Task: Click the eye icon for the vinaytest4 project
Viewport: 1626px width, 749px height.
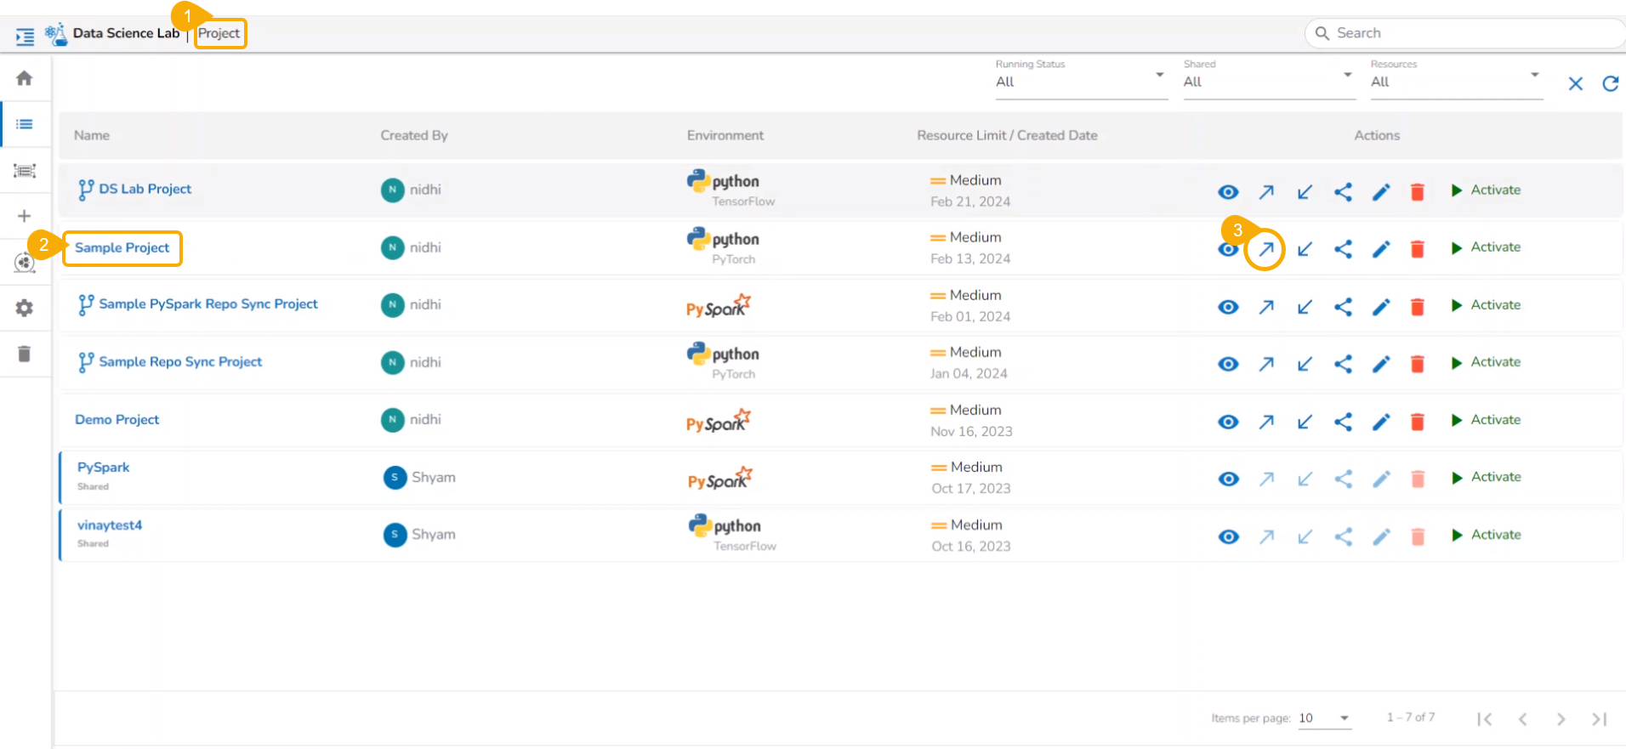Action: 1228,536
